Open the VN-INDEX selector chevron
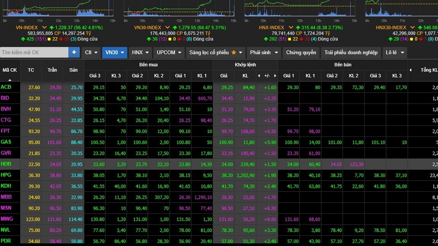The width and height of the screenshot is (438, 246). coord(44,28)
